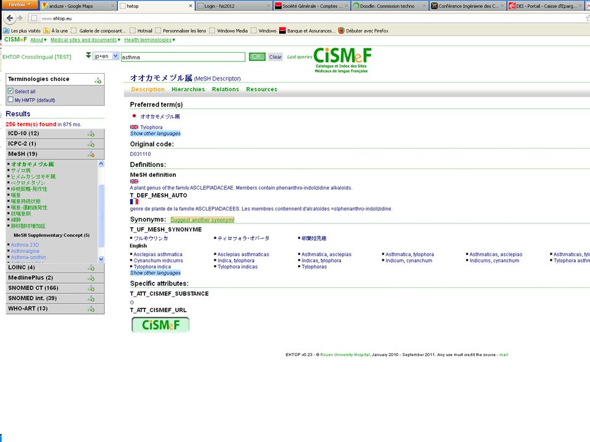
Task: Click the add icon in WHO-ART row
Action: tap(91, 309)
